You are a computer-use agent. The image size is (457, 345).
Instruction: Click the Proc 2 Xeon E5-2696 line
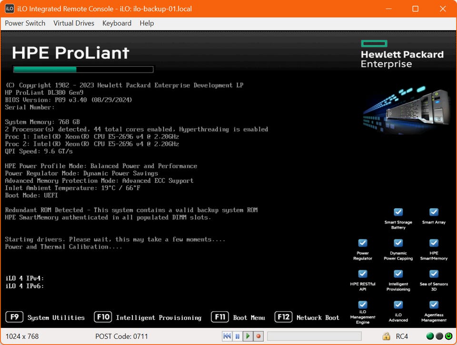(92, 144)
